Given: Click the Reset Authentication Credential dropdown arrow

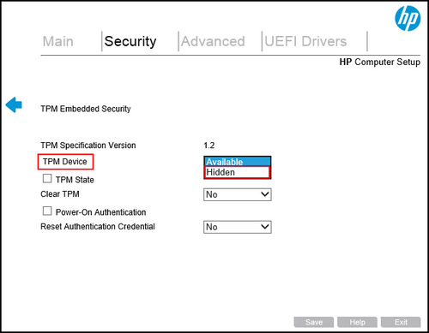Looking at the screenshot, I should [x=265, y=227].
